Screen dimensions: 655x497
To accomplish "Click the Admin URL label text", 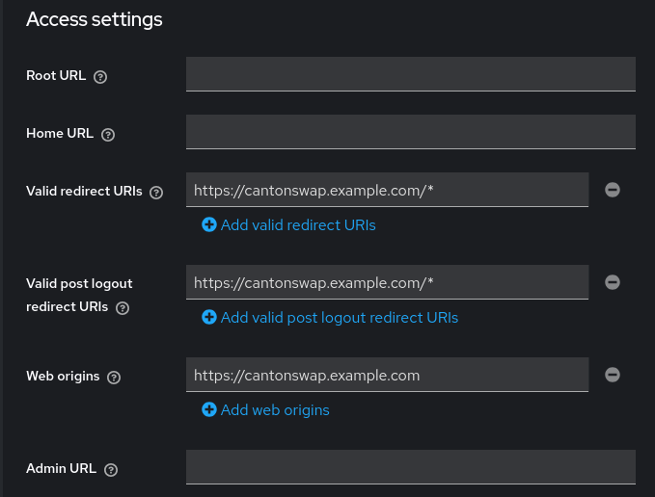I will point(61,469).
